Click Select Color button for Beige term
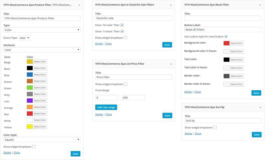The height and width of the screenshot is (160, 274). (x=40, y=62)
